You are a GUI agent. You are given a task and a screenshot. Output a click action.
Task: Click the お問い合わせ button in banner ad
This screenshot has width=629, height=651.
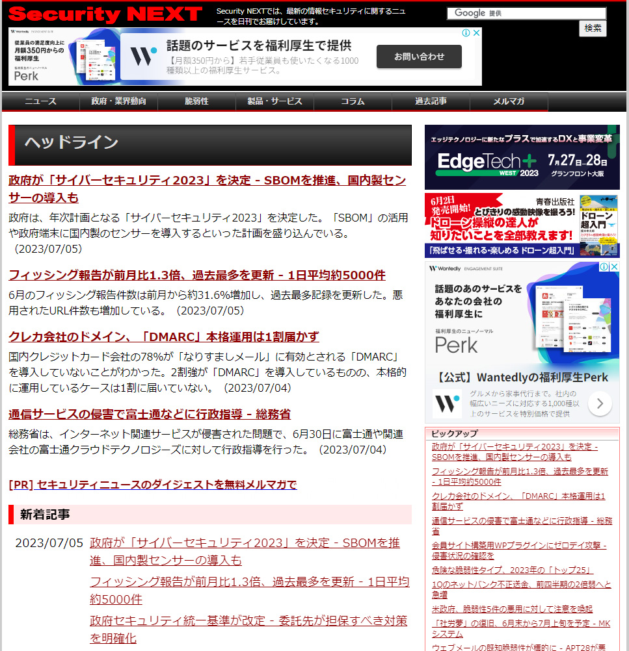[x=419, y=57]
